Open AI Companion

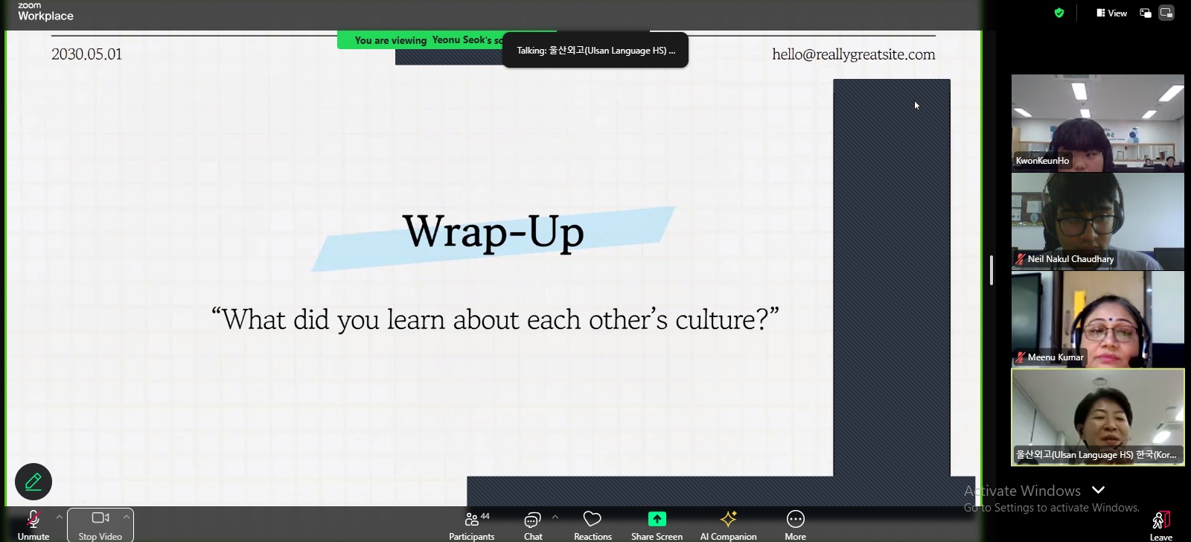point(728,524)
